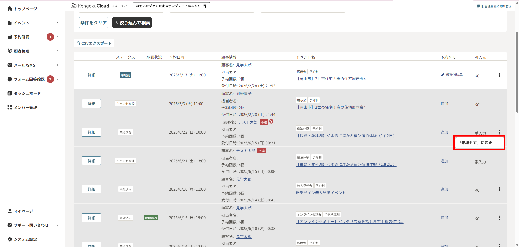Open the three-dot menu for 2026/3/17 reservation

pos(499,75)
